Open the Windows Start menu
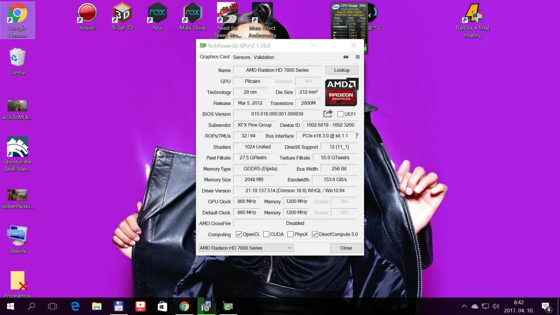 (x=10, y=306)
